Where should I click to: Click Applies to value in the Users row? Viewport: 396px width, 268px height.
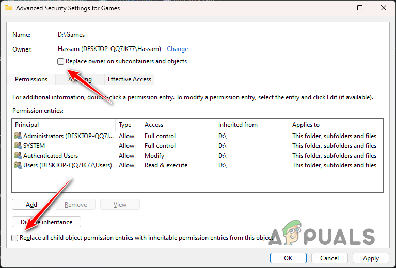click(x=335, y=165)
